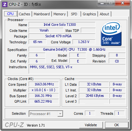Viewport: 132px width, 131px height.
Task: Click the CPU-Z purple Z title bar icon
Action: tap(5, 4)
